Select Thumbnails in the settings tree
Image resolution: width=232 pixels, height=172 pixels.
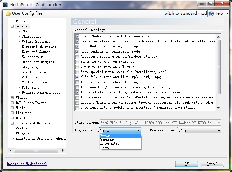[x=31, y=36]
